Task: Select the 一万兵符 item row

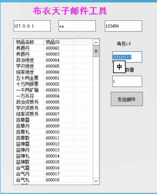Action: tap(53, 96)
